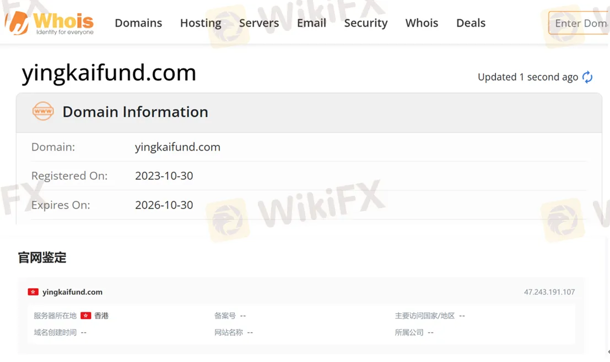Click the 域名创建时间 label
The height and width of the screenshot is (362, 610).
coord(55,332)
